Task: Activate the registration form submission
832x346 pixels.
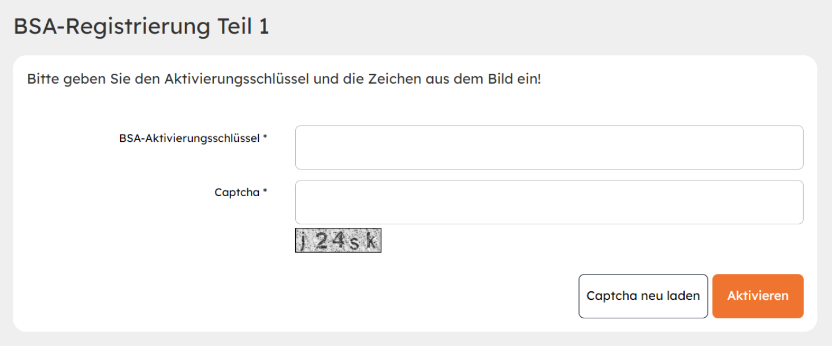Action: click(x=757, y=296)
